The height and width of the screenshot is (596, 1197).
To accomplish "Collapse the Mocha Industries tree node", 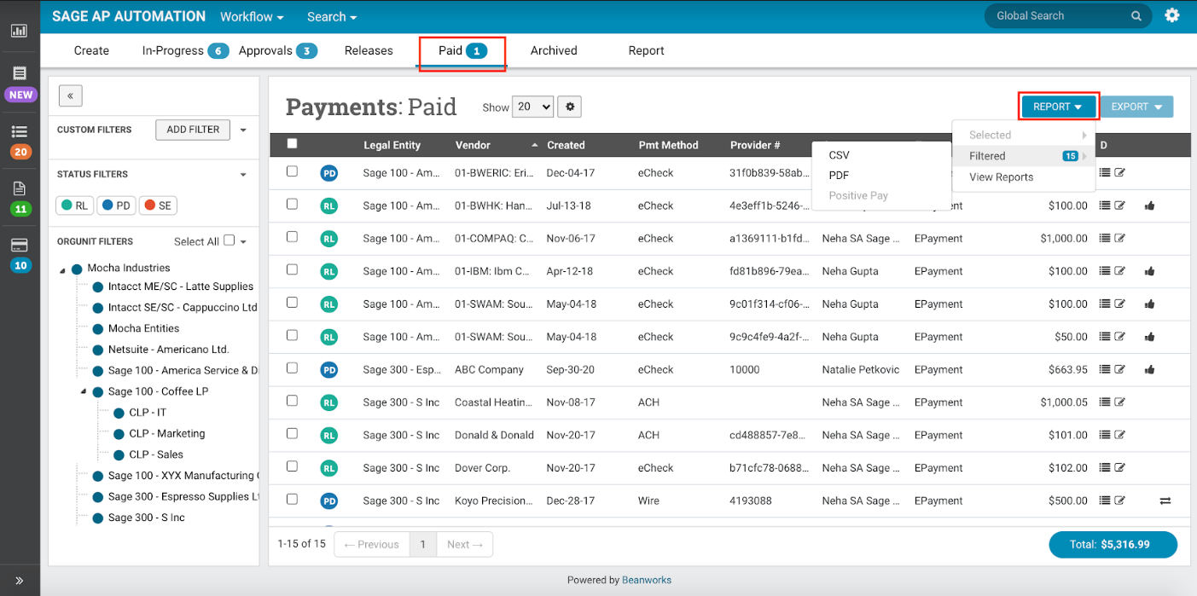I will click(62, 270).
